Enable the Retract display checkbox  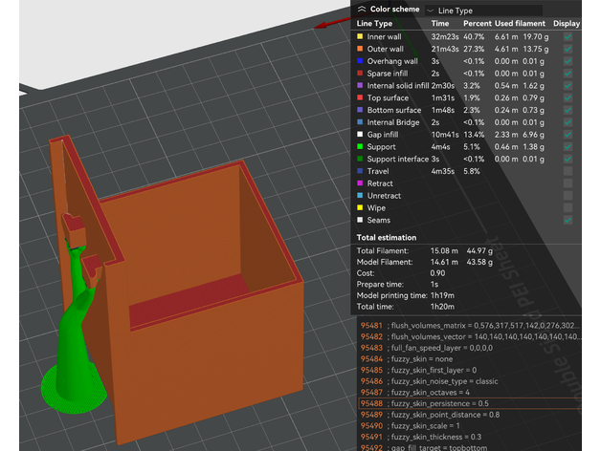coord(568,183)
